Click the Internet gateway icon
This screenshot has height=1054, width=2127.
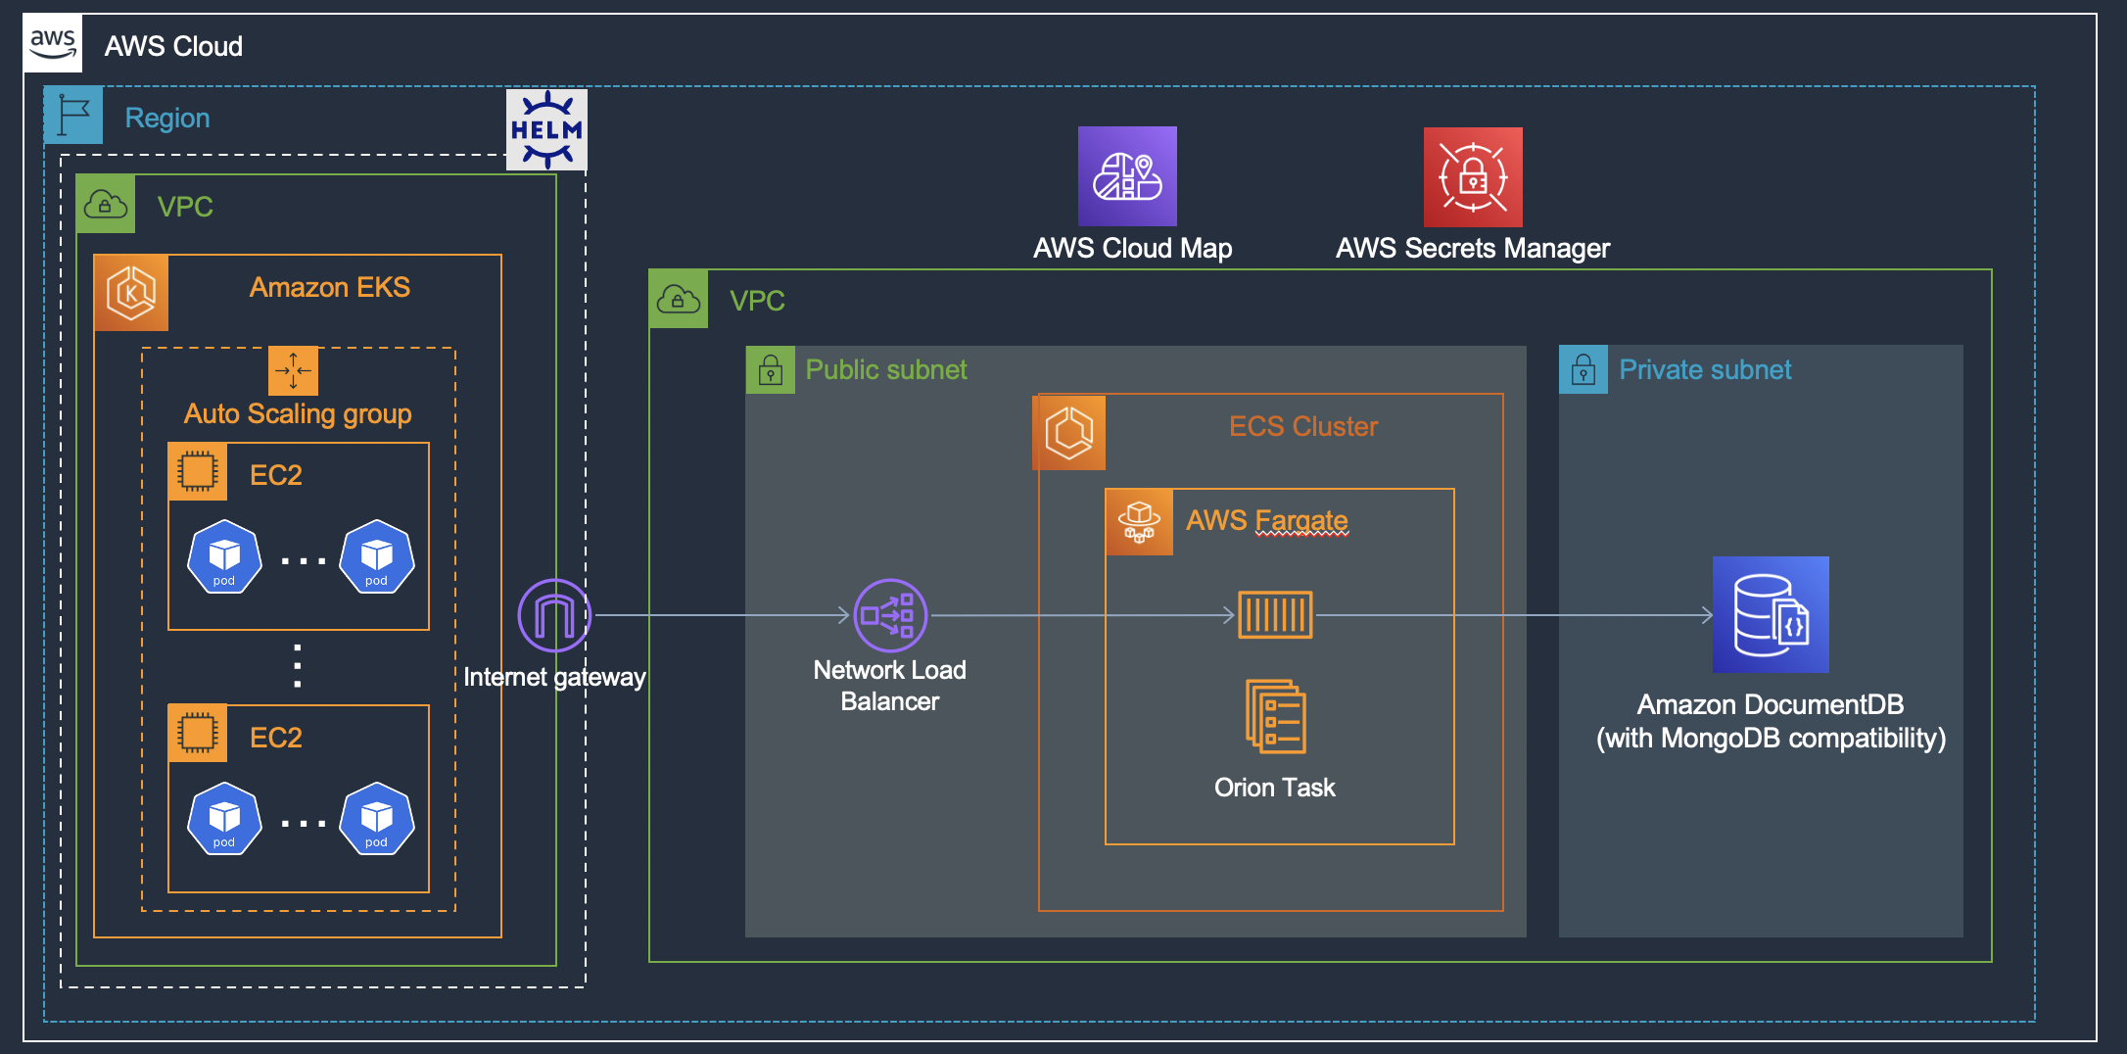[x=554, y=615]
